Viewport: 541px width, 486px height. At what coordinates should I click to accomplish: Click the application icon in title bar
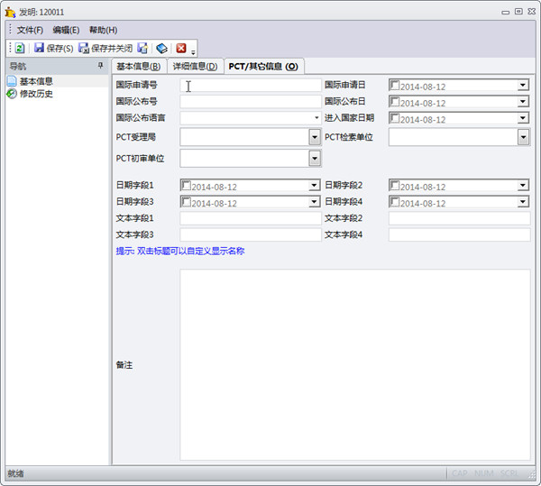click(10, 12)
